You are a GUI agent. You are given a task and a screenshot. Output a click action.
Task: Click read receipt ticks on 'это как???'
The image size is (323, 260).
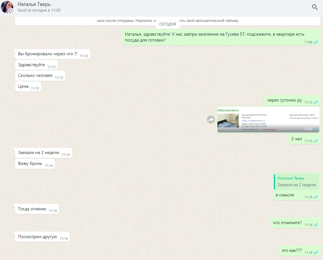point(316,253)
